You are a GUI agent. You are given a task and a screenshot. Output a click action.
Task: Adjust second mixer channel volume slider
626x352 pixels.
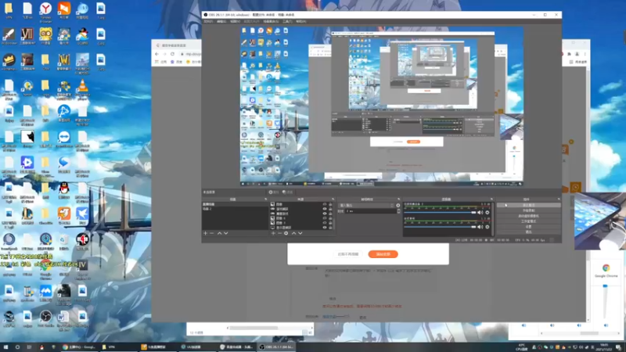click(440, 227)
